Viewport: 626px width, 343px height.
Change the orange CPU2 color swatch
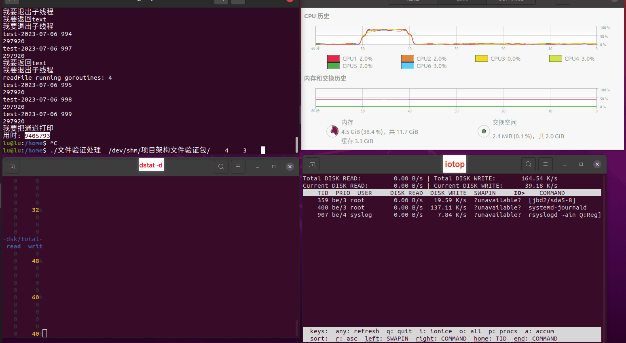pos(407,59)
